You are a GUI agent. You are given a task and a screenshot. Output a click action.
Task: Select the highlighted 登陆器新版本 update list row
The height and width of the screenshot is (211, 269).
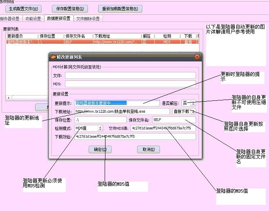[103, 42]
